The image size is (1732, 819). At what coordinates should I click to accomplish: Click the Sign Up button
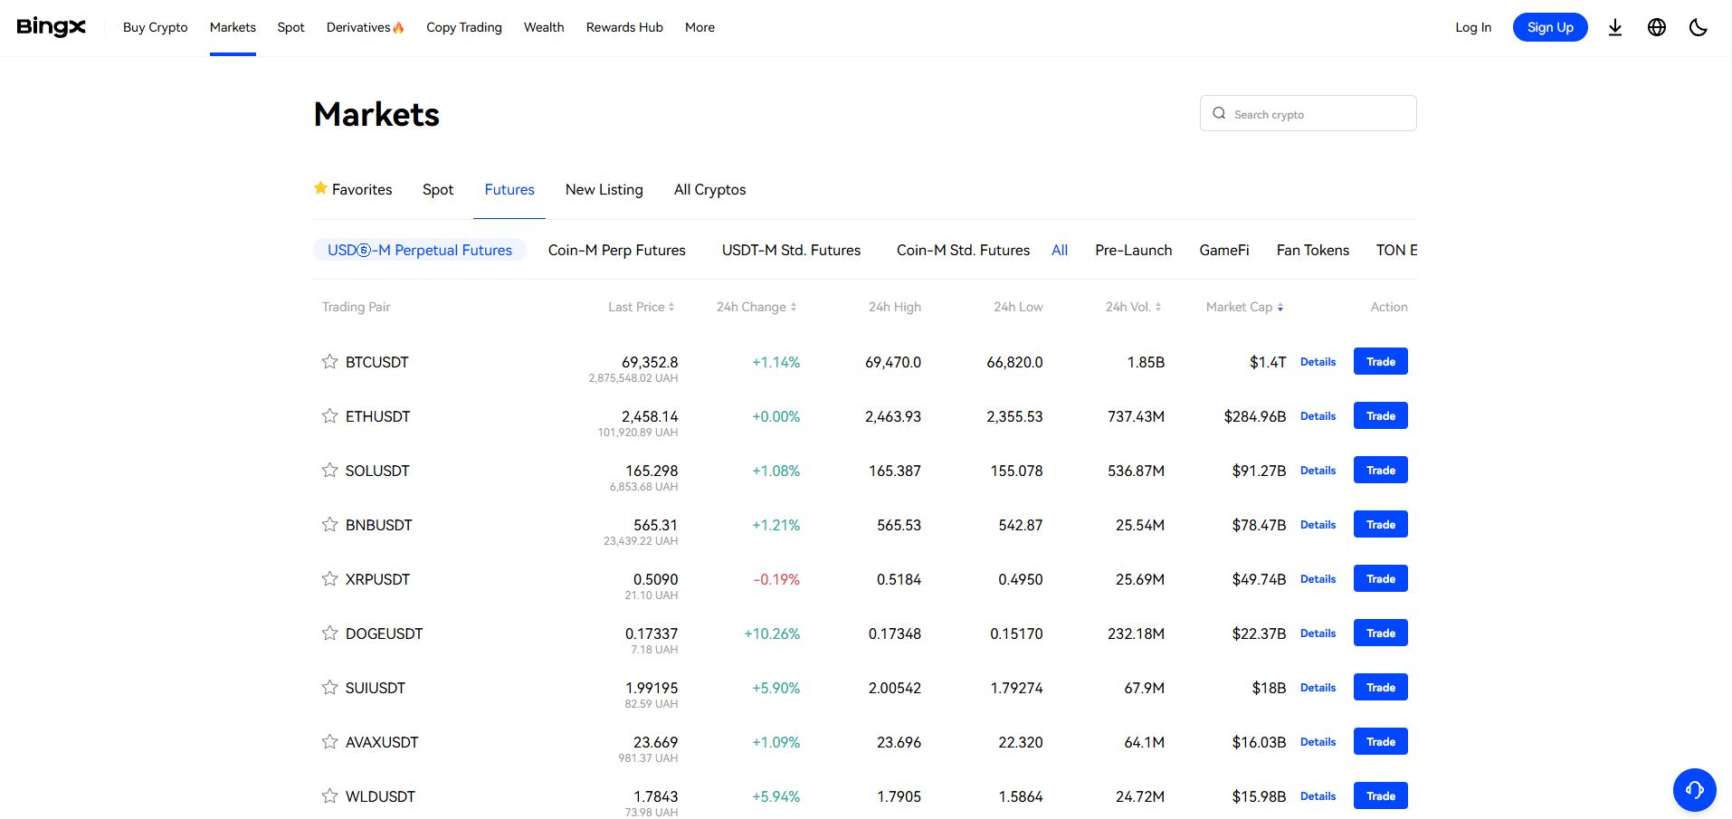1550,27
